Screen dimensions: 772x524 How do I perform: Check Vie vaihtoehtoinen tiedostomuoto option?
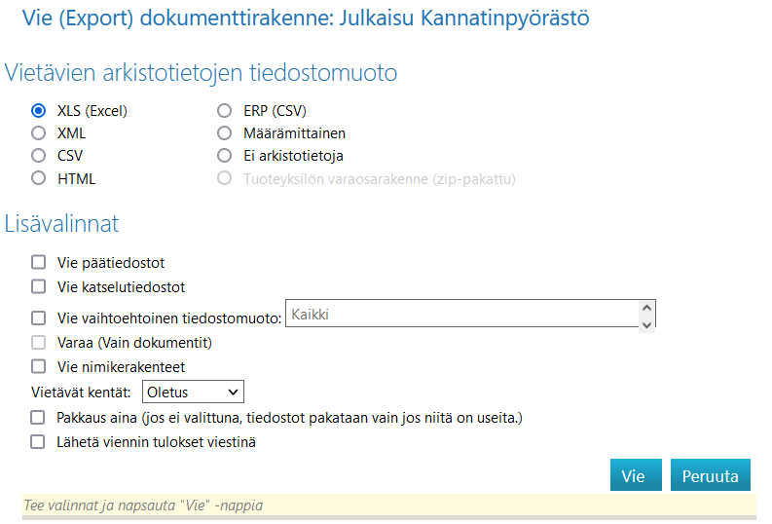[x=39, y=318]
